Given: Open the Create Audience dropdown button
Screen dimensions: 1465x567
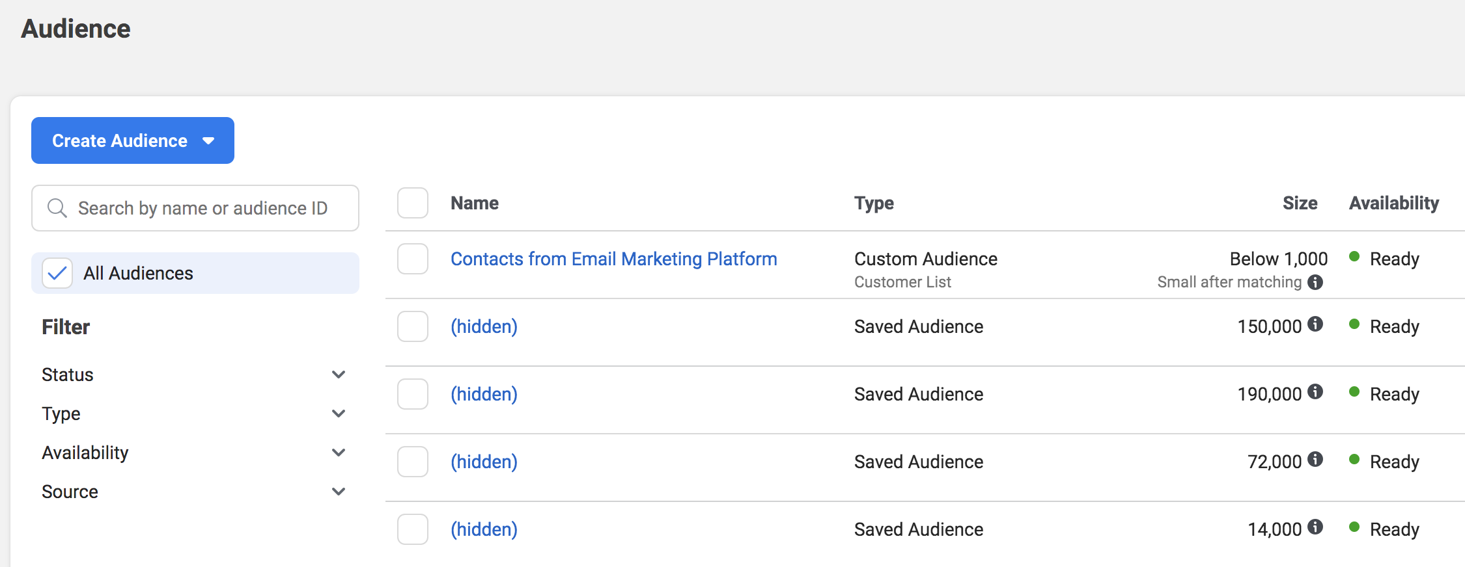Looking at the screenshot, I should coord(133,140).
